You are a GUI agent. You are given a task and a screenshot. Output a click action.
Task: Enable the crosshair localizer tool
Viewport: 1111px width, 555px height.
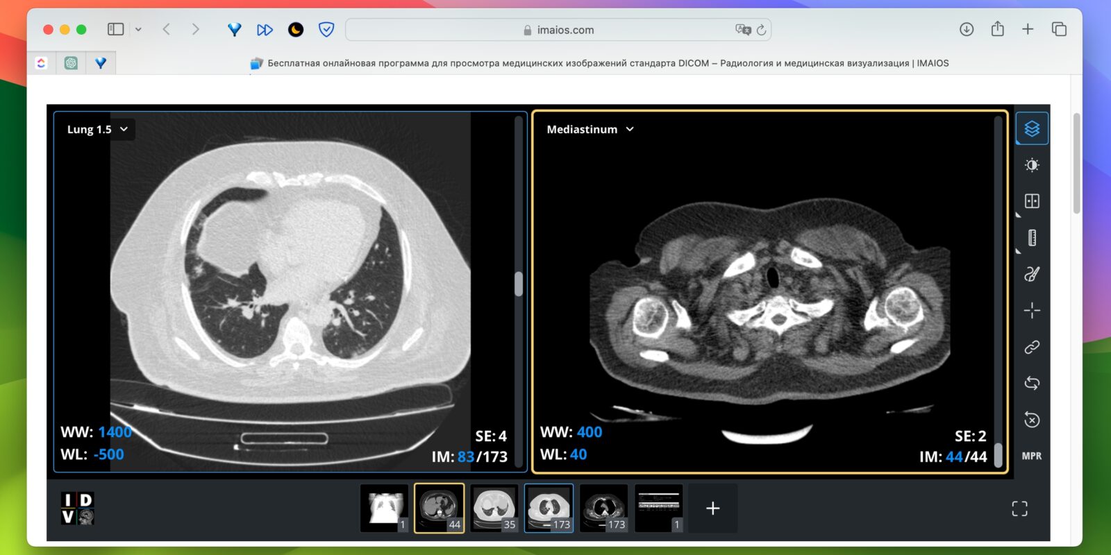1032,310
